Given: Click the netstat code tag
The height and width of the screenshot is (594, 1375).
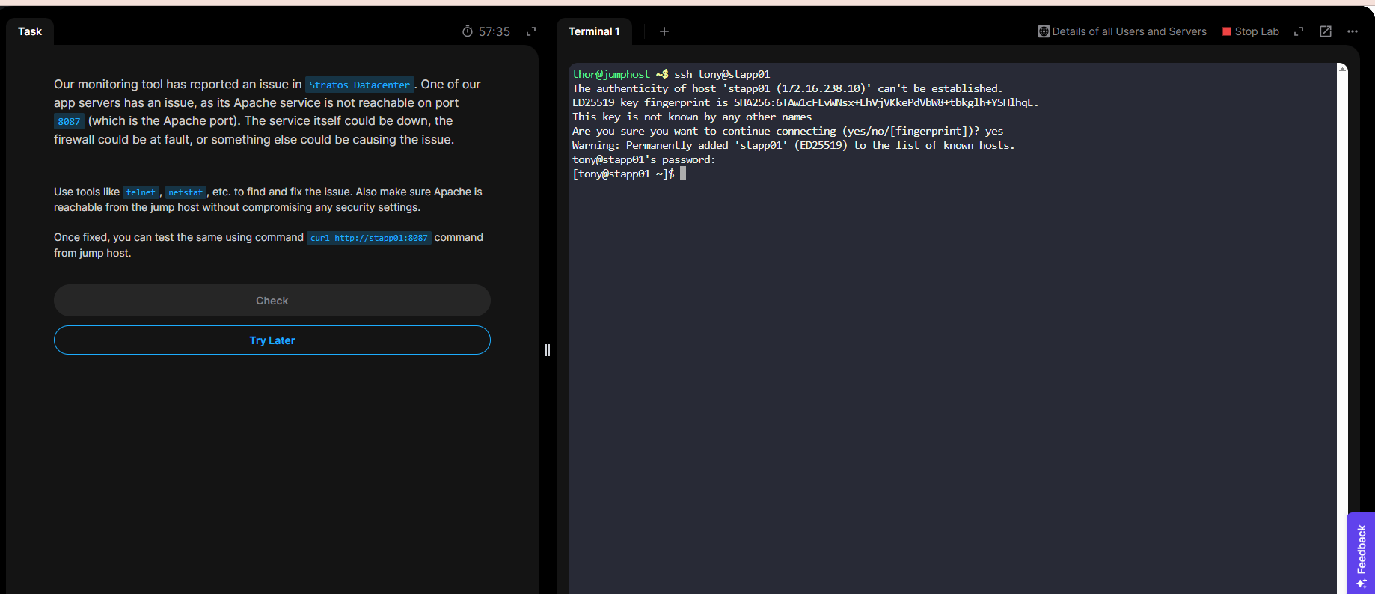Looking at the screenshot, I should 186,192.
